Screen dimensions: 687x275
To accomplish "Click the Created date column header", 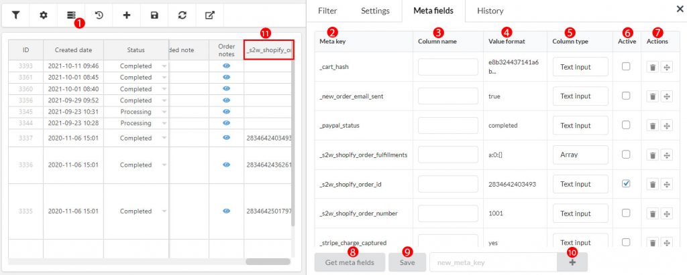I will [73, 50].
